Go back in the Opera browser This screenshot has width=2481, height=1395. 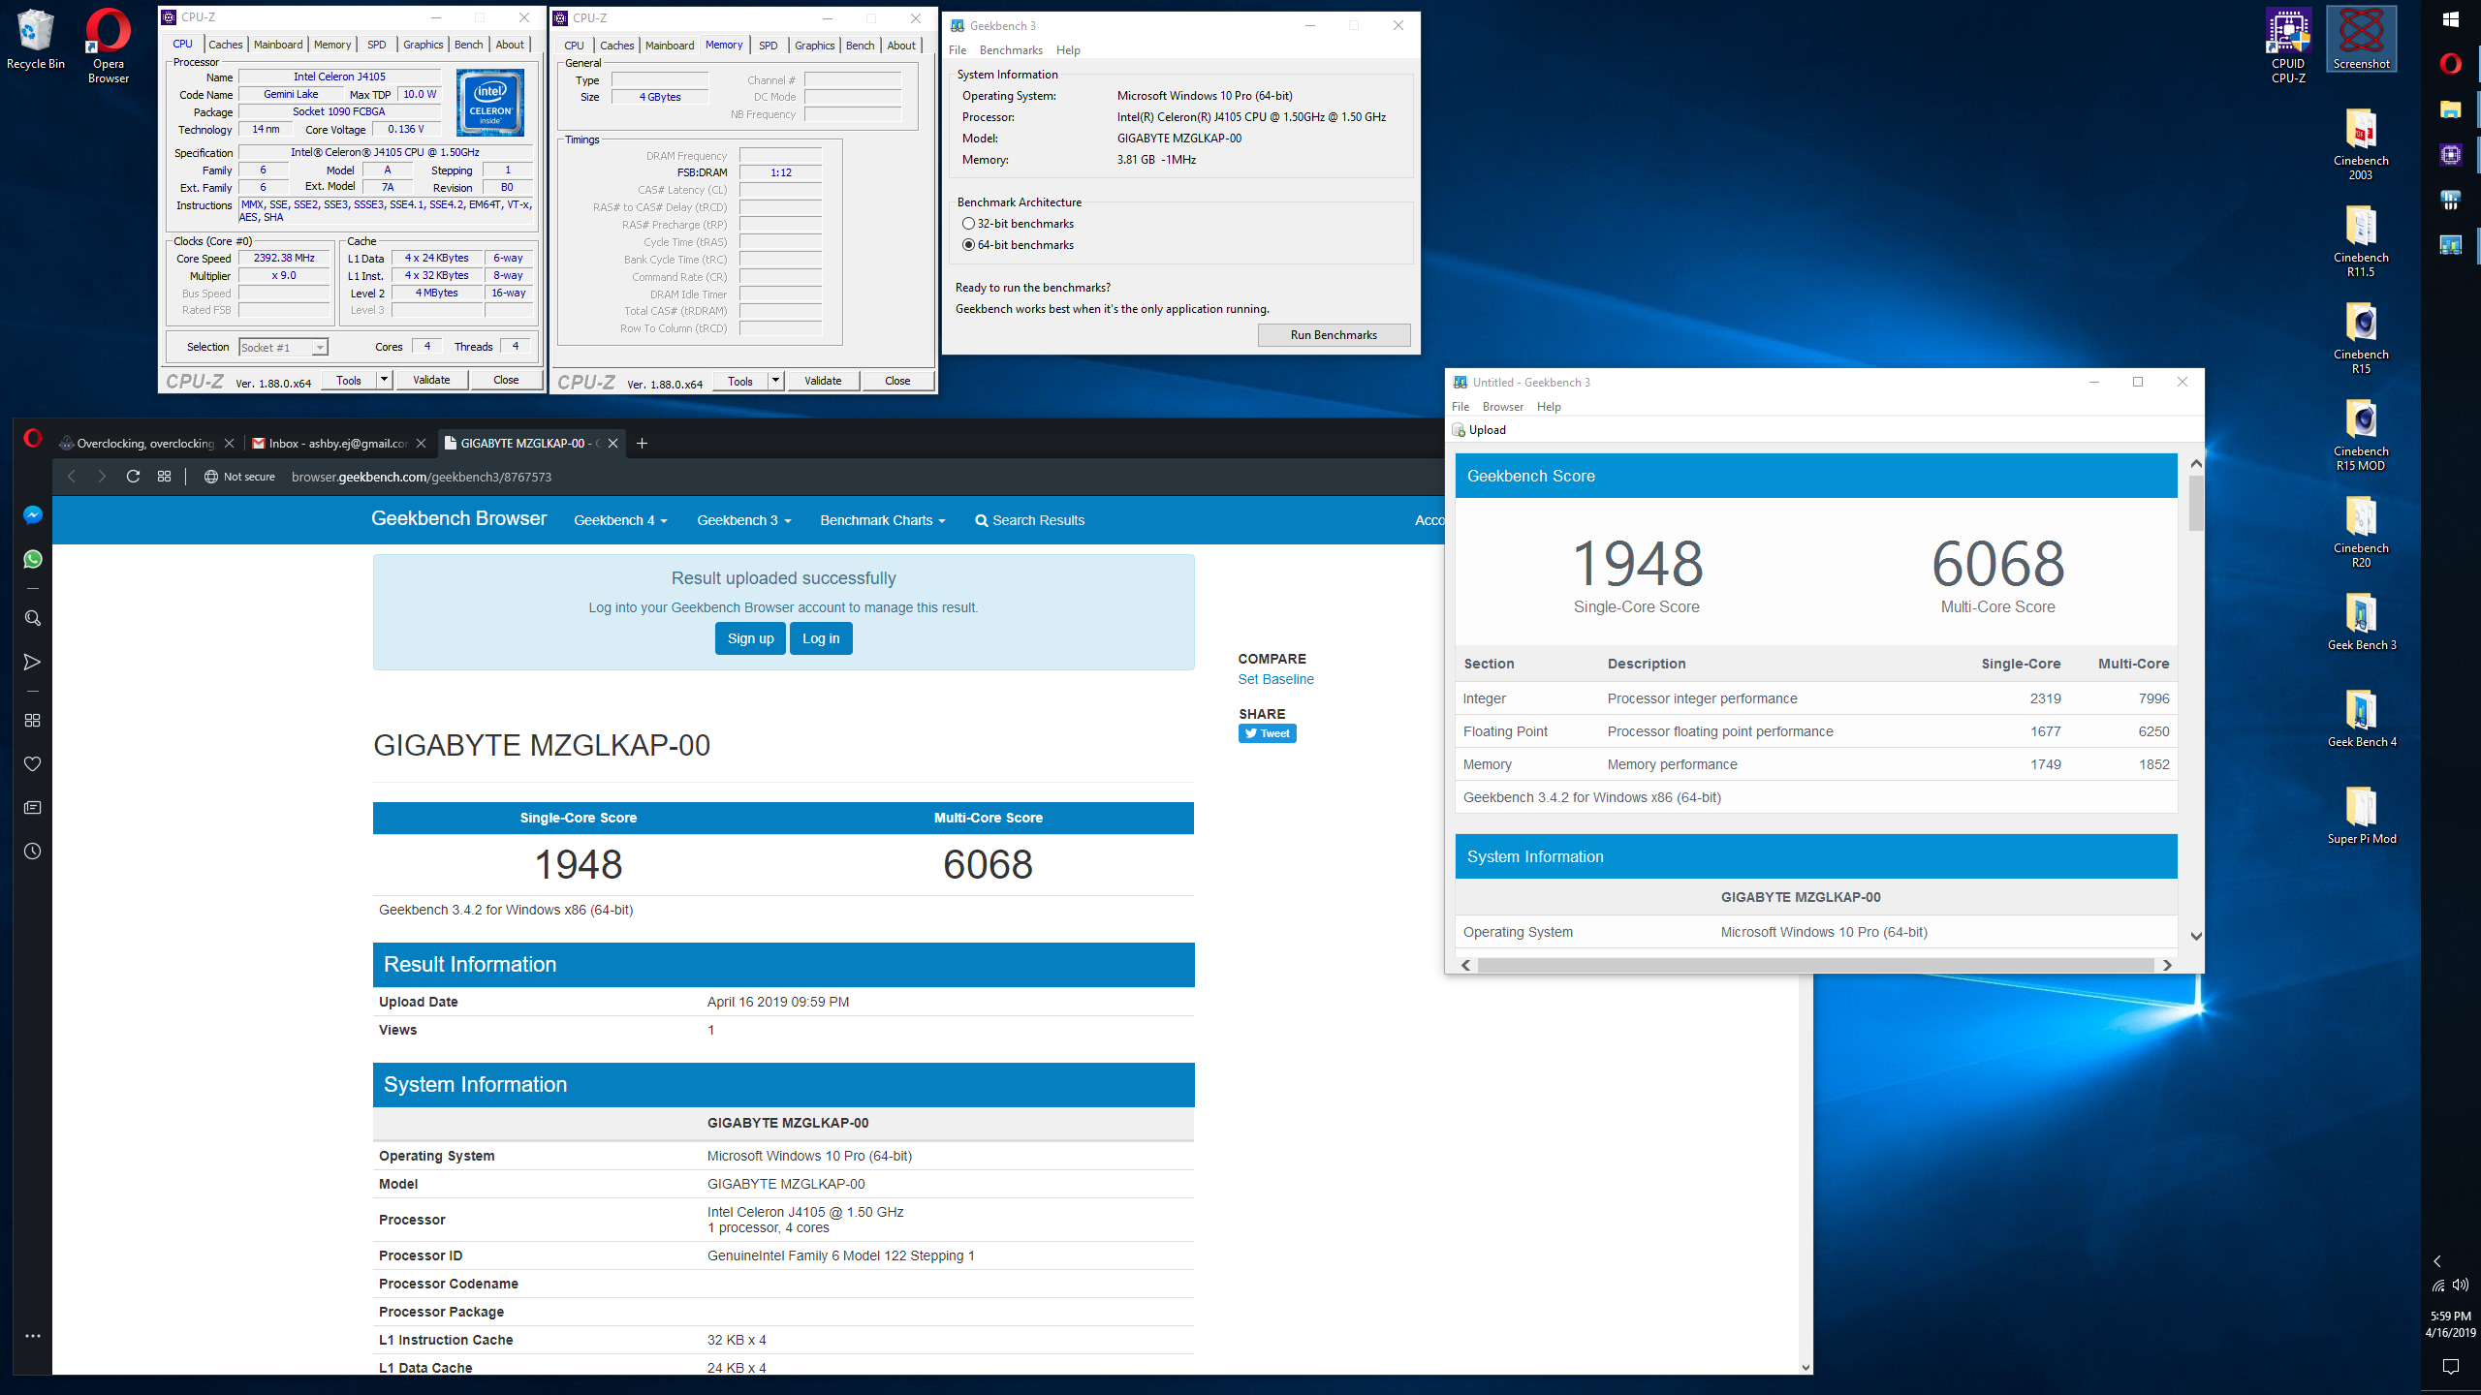[71, 477]
